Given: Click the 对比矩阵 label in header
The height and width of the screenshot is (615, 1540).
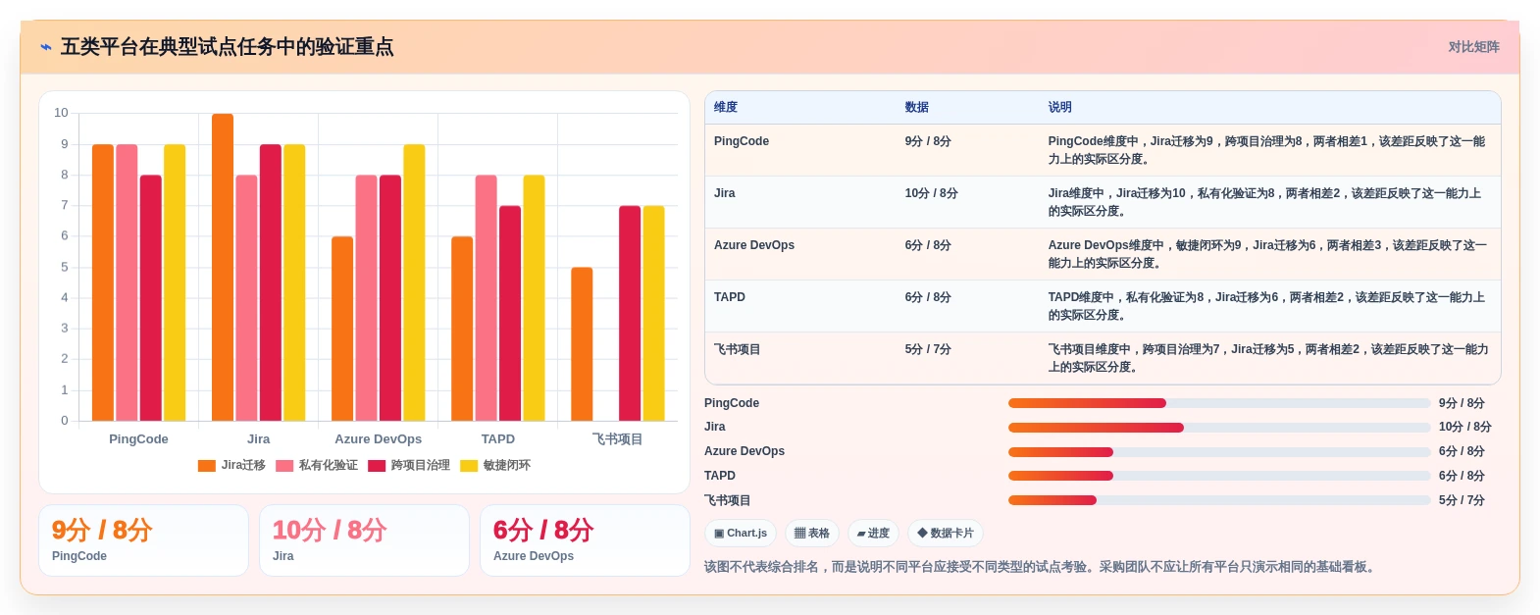Looking at the screenshot, I should 1473,47.
